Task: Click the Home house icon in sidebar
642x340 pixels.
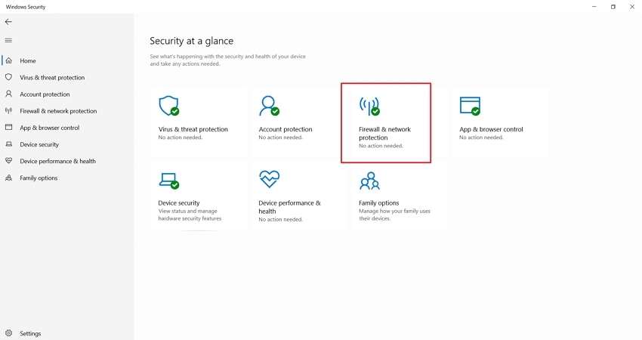Action: tap(8, 60)
